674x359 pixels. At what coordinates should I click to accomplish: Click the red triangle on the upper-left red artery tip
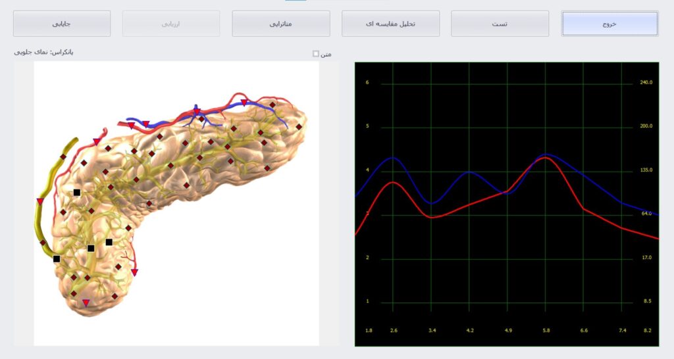[97, 142]
